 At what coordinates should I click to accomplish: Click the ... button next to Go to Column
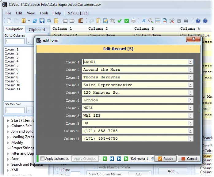[x=30, y=41]
